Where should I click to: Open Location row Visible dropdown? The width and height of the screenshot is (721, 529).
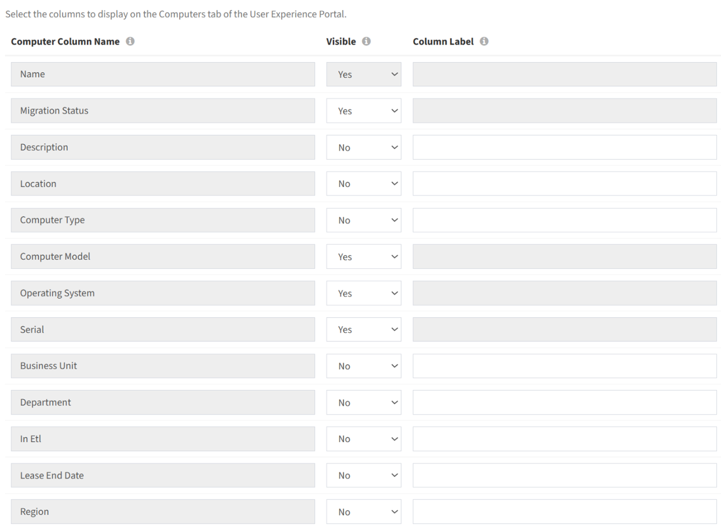(x=364, y=184)
